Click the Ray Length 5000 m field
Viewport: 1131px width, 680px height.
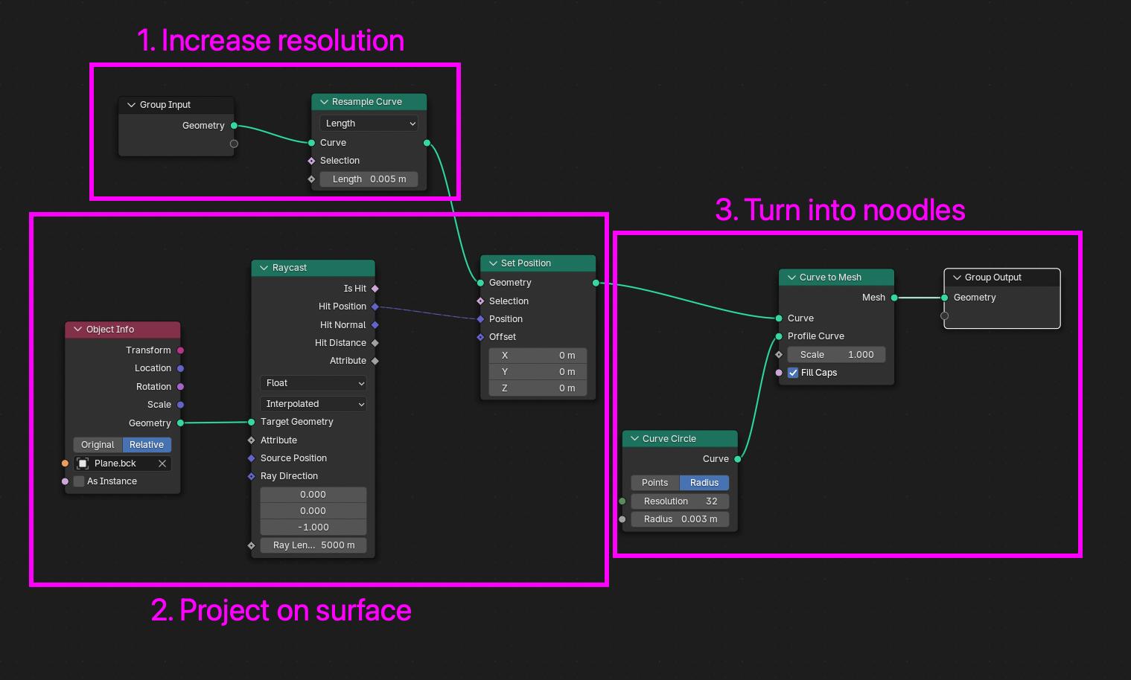(313, 545)
